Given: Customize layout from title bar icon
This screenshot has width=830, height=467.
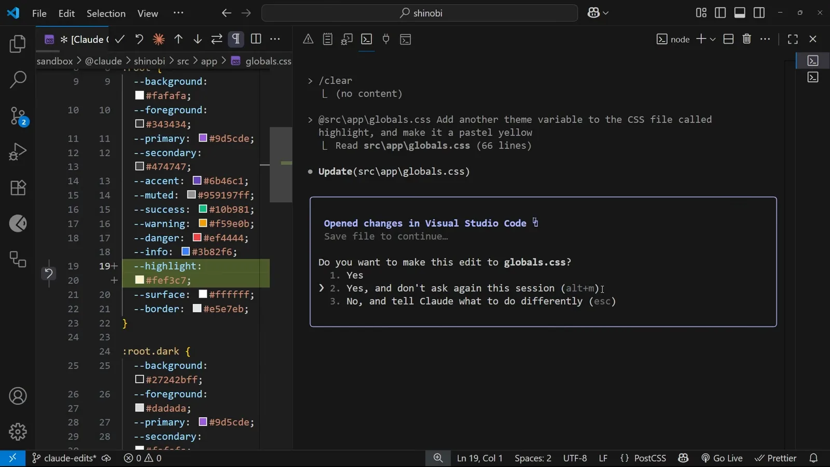Looking at the screenshot, I should click(x=701, y=13).
